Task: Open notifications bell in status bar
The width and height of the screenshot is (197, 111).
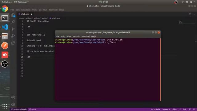Action: click(194, 109)
